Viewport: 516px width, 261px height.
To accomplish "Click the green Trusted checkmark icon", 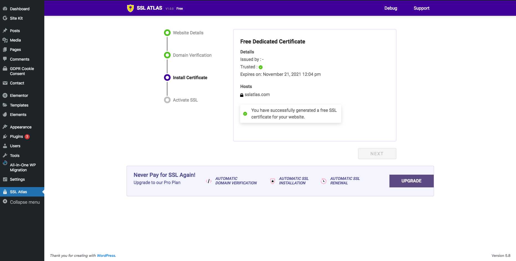I will coord(261,67).
